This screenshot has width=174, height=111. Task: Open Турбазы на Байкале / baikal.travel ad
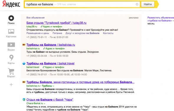pyautogui.click(x=50, y=63)
